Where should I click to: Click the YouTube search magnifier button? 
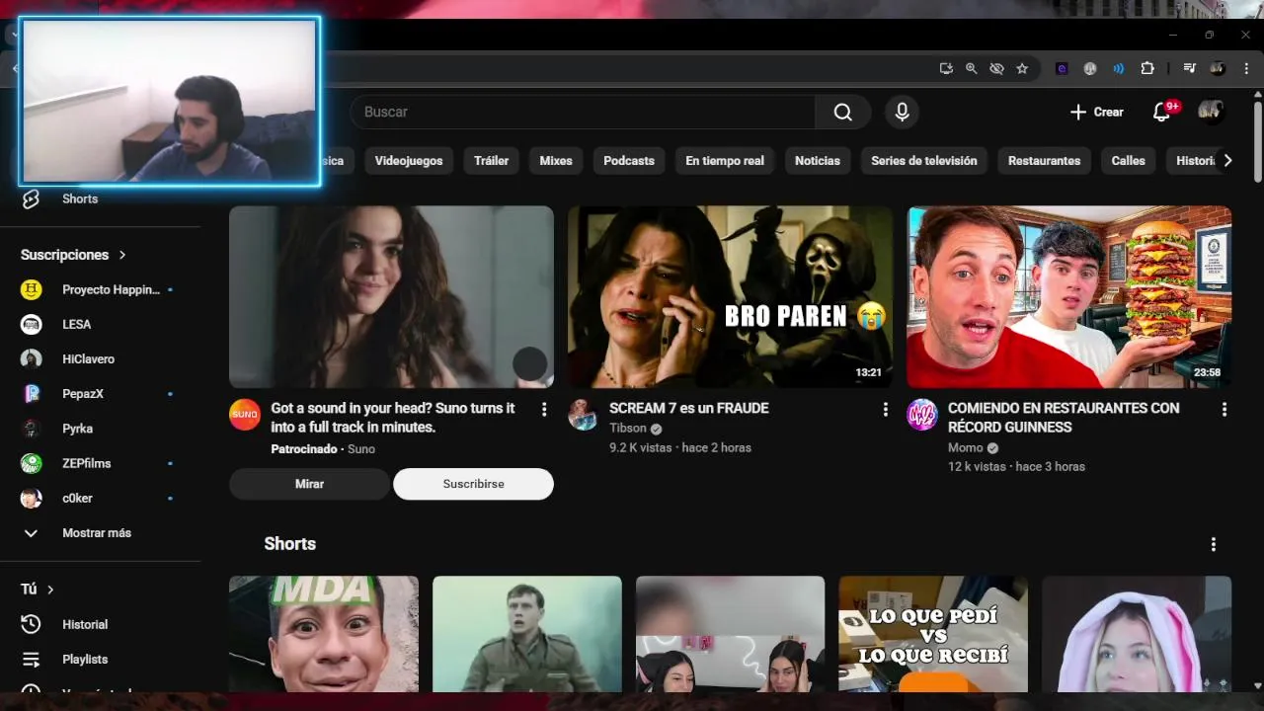point(842,112)
